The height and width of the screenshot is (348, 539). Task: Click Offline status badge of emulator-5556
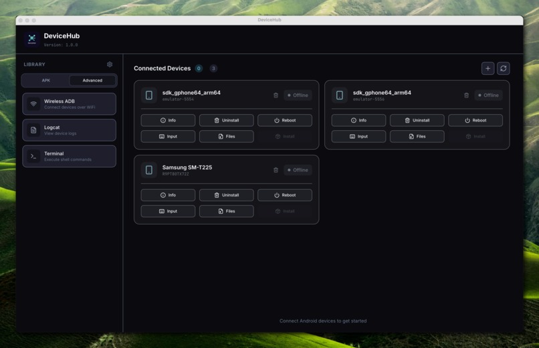[x=488, y=96]
